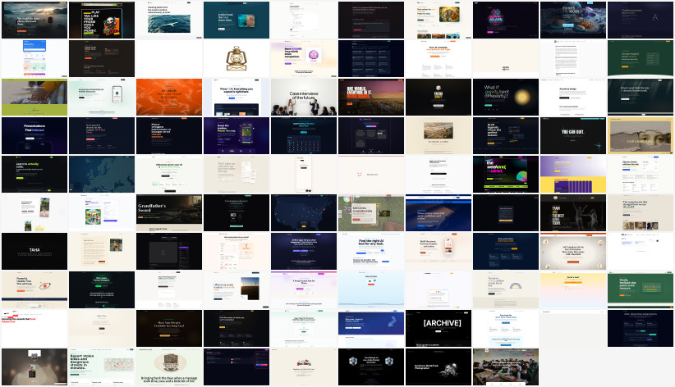
Task: Open 'the weekend, sorted.' neon thumbnail
Action: tap(506, 174)
